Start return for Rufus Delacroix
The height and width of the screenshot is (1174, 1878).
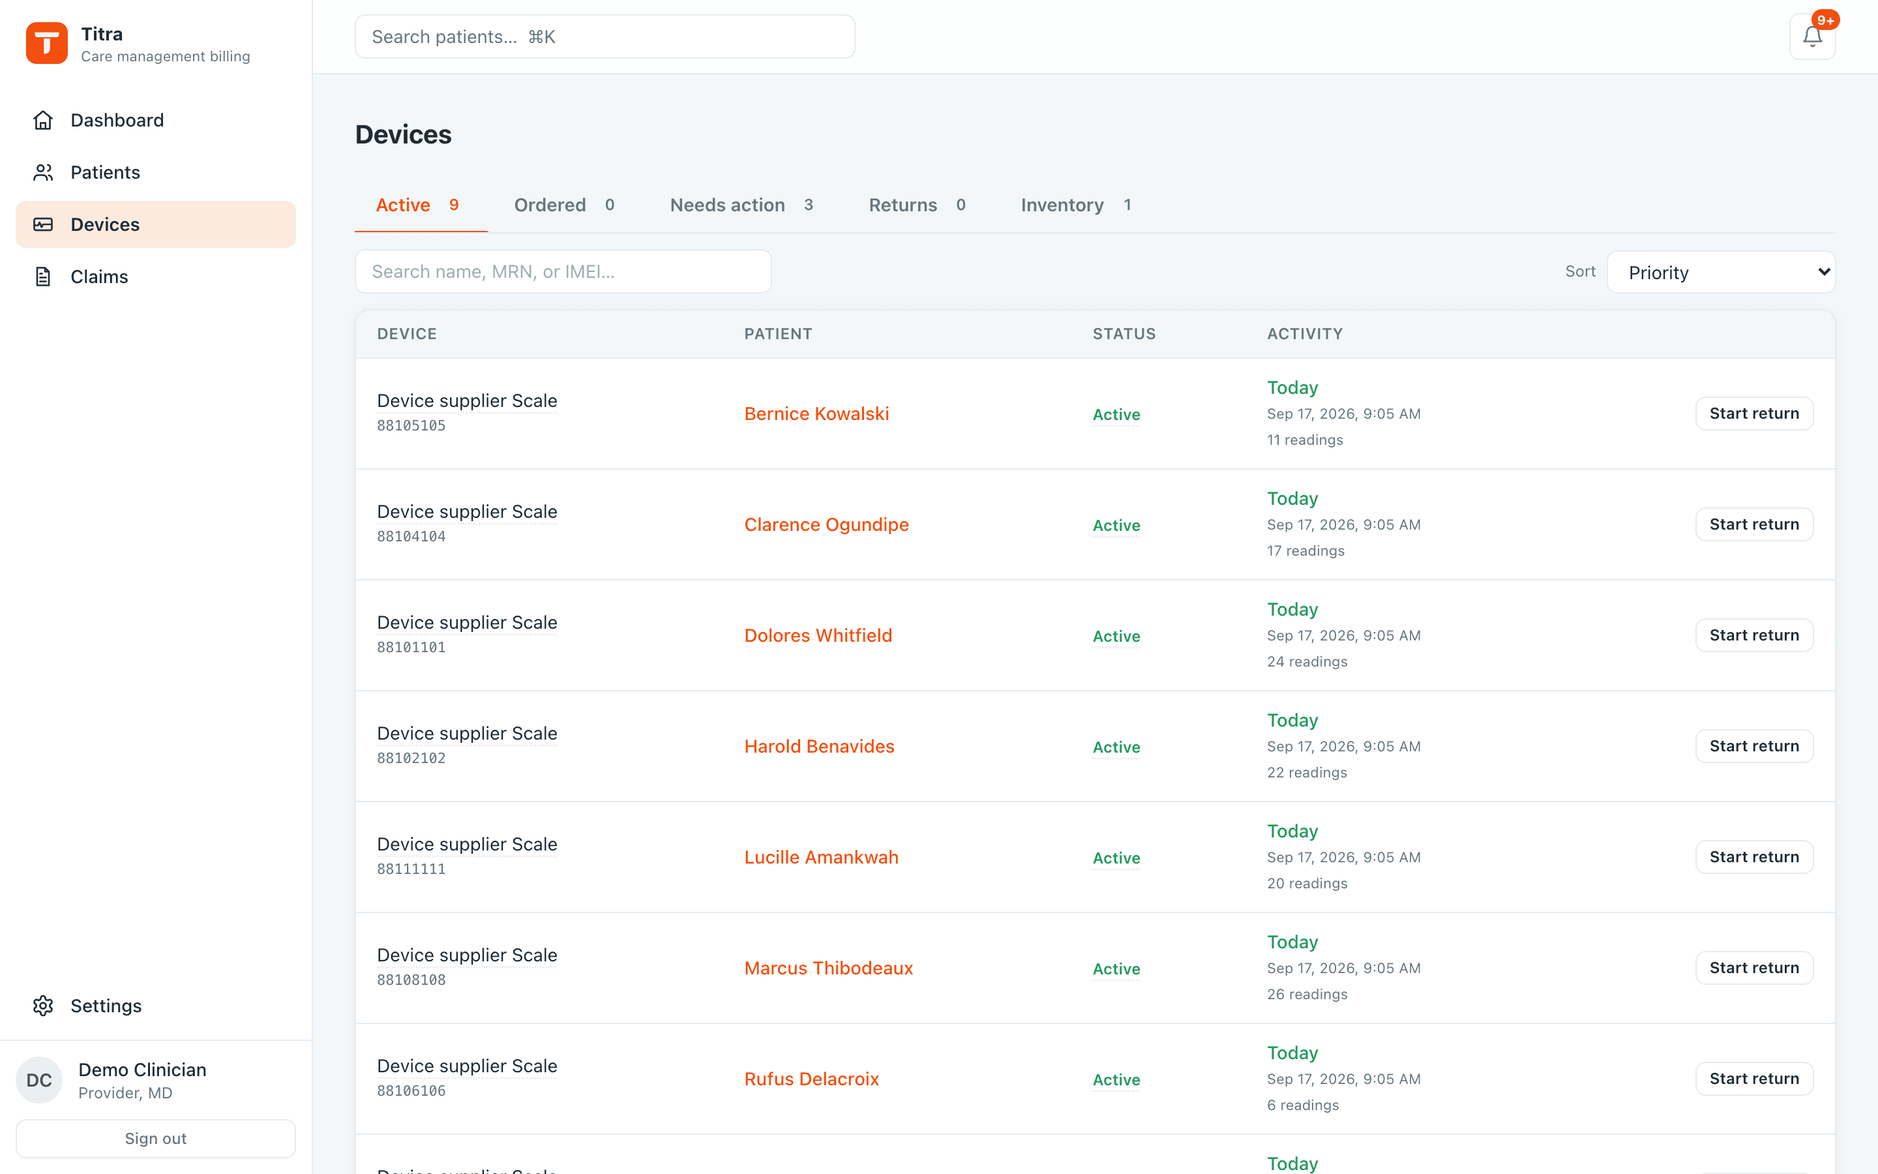coord(1754,1079)
